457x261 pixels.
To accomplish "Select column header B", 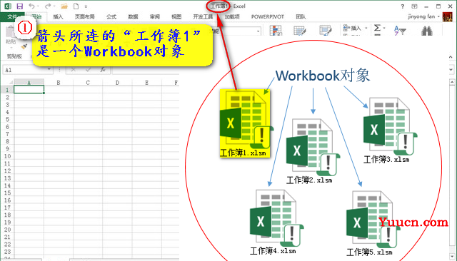I will point(59,83).
